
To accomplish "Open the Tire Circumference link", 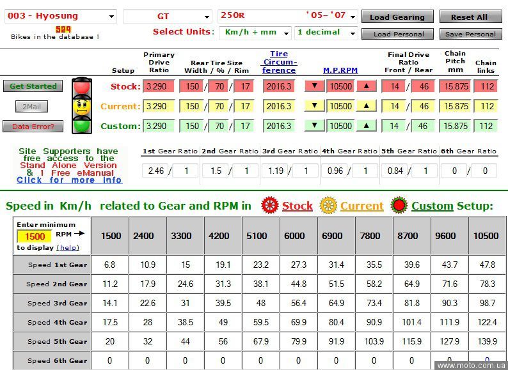I will pyautogui.click(x=279, y=62).
